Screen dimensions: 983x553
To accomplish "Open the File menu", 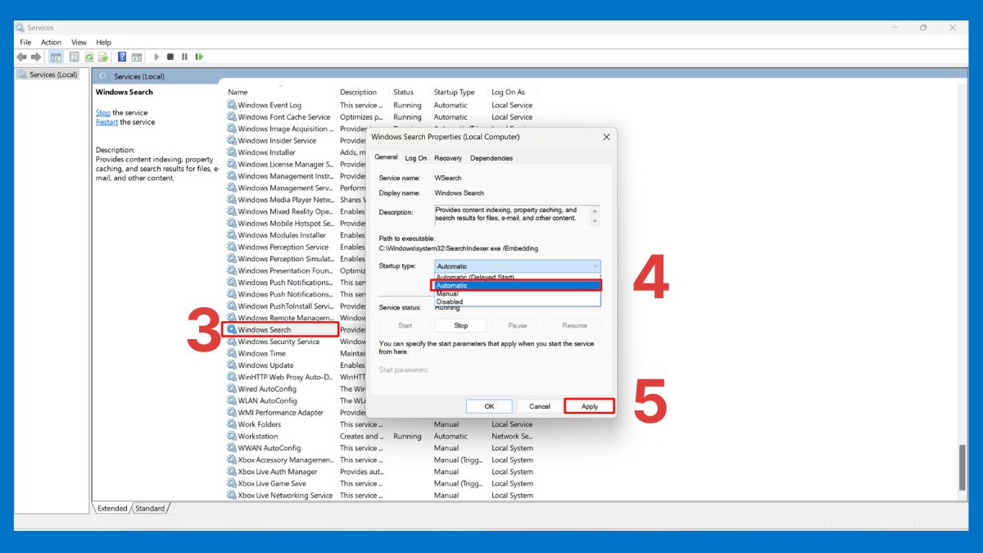I will [x=25, y=42].
